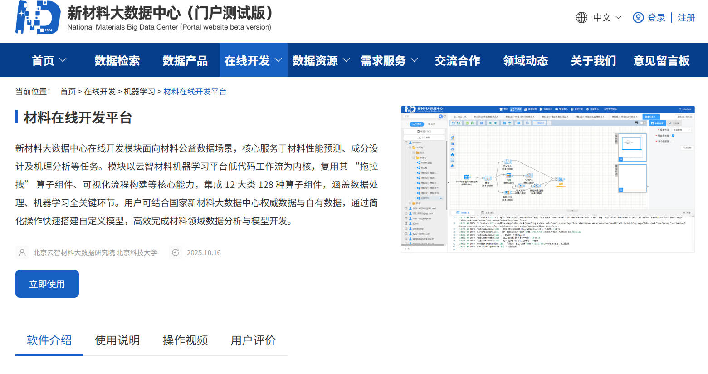Switch to the 使用说明 tab
This screenshot has width=708, height=374.
pyautogui.click(x=117, y=340)
